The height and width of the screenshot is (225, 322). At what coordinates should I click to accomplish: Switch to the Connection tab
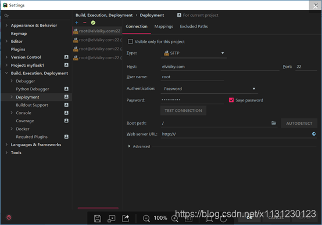coord(137,27)
